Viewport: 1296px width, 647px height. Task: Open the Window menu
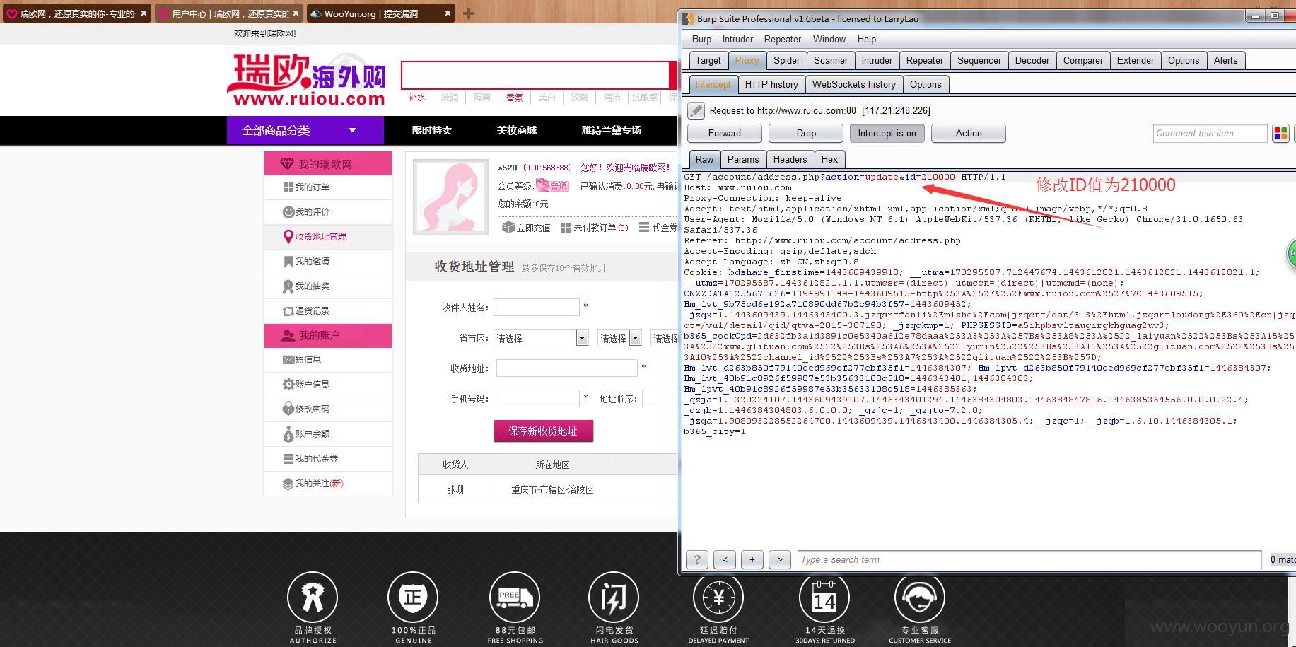(829, 39)
